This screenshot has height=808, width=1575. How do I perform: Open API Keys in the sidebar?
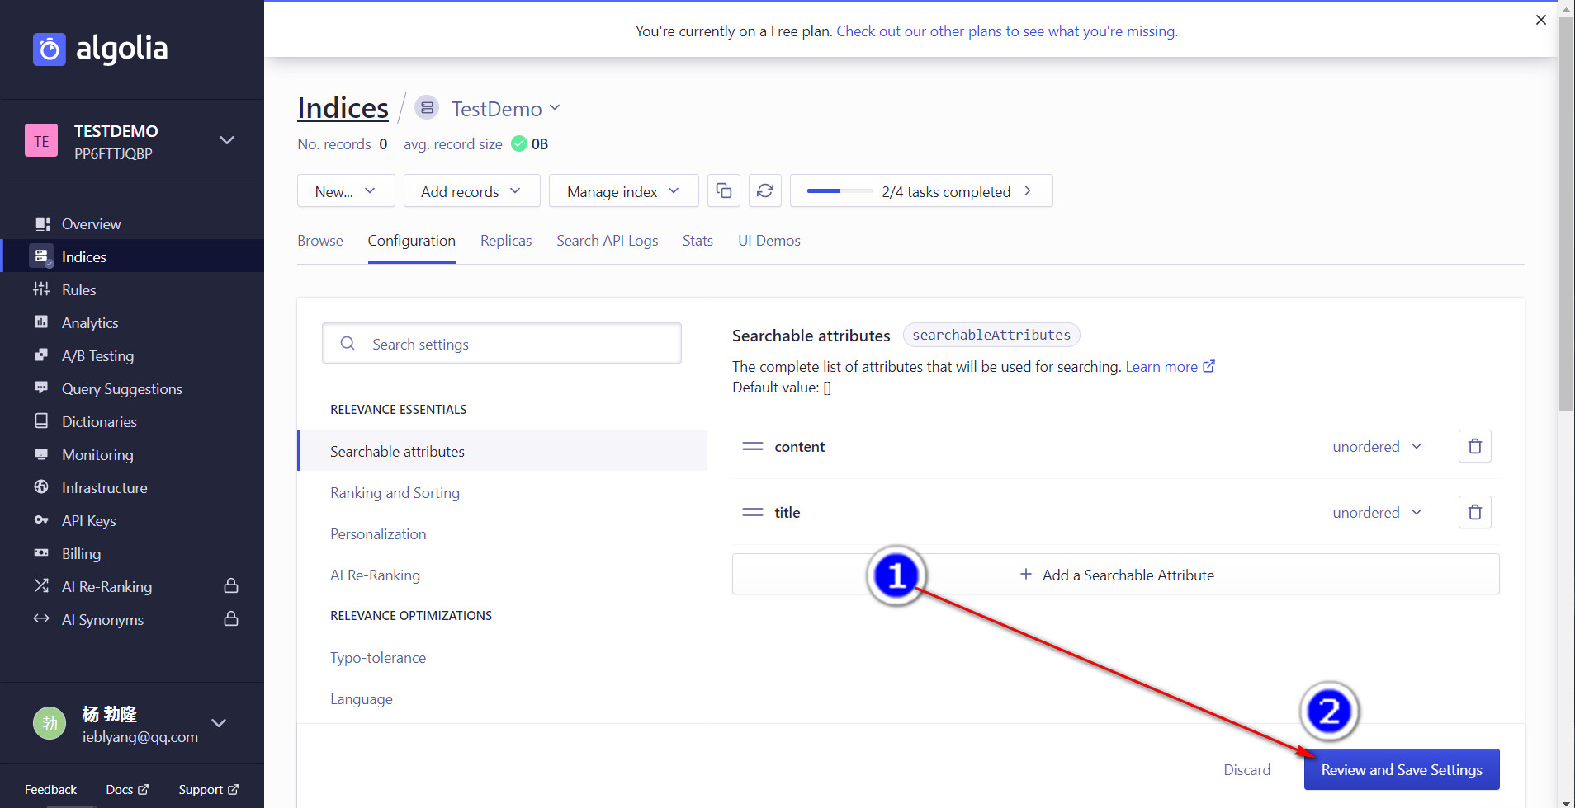[88, 521]
